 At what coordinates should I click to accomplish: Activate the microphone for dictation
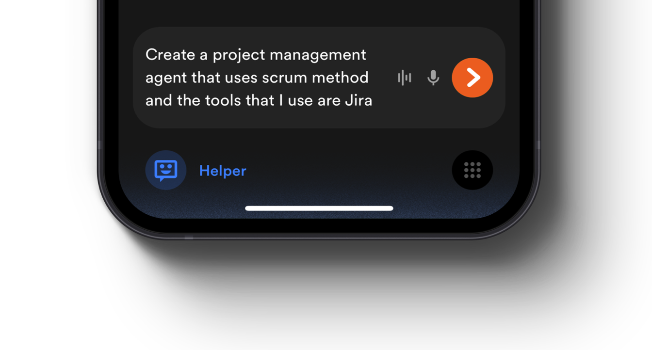pos(433,78)
